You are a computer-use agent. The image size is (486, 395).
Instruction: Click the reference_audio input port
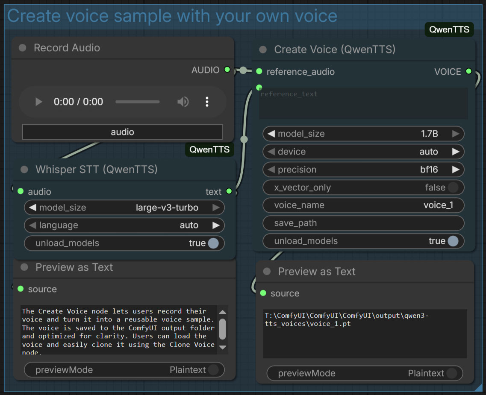click(259, 71)
